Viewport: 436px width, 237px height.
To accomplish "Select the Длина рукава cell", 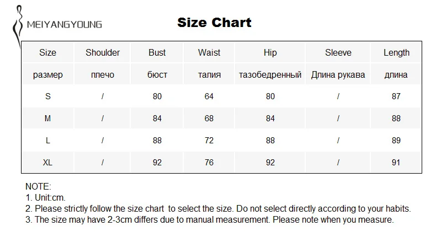I will 338,74.
